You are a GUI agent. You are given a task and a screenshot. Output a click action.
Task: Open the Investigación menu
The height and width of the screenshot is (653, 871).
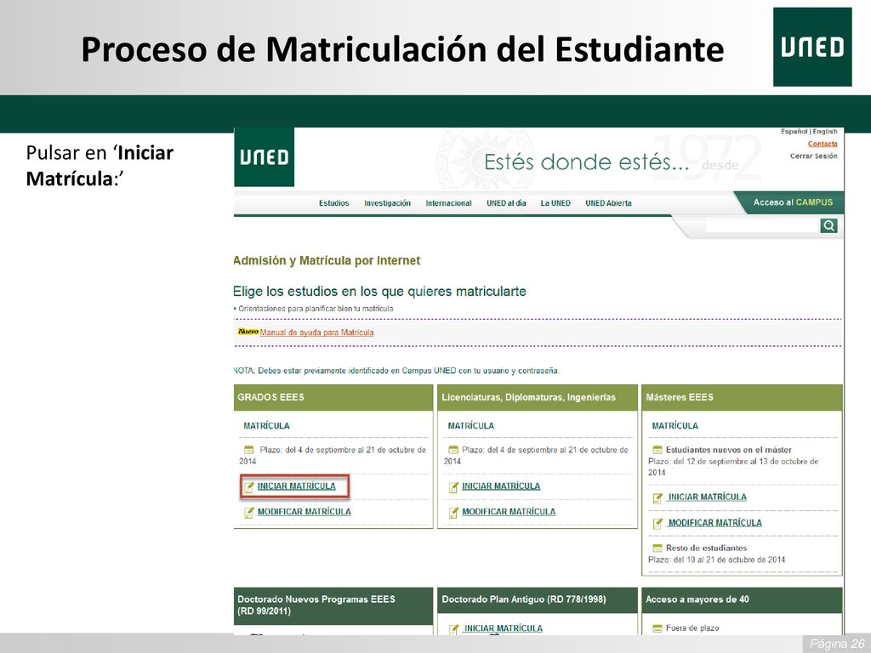point(387,203)
